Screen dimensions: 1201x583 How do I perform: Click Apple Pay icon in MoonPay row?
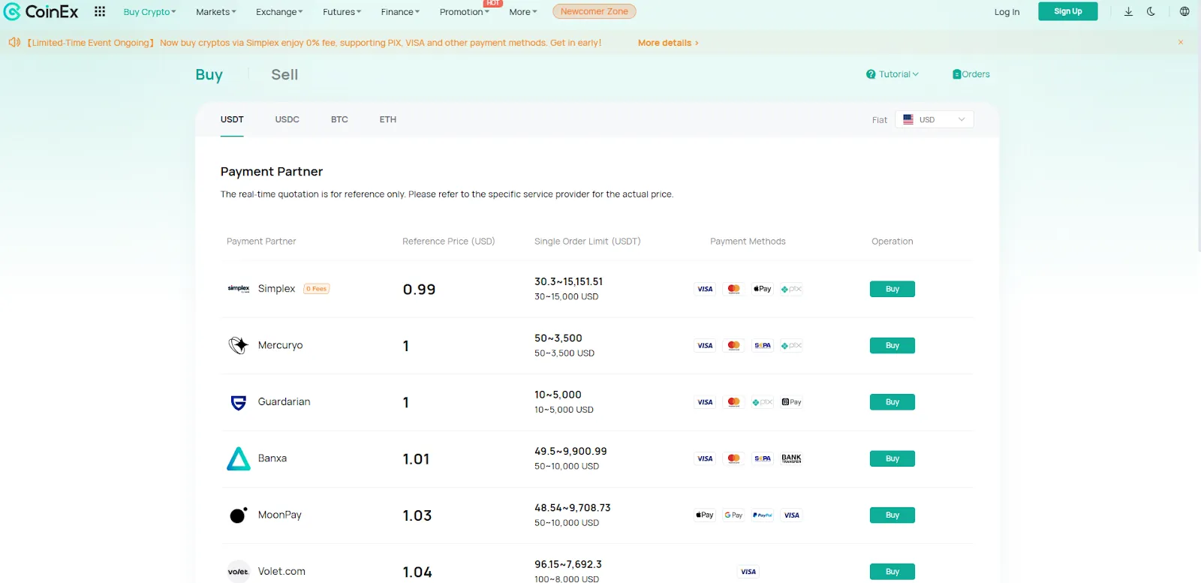click(x=706, y=515)
